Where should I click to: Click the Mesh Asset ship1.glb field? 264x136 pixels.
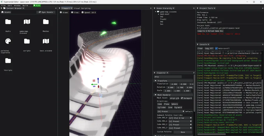(x=175, y=98)
